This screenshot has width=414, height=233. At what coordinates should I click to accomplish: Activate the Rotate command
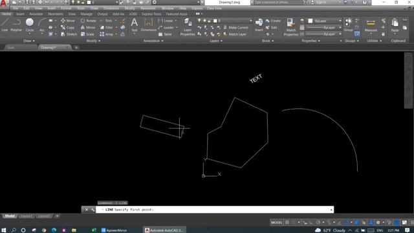(89, 21)
